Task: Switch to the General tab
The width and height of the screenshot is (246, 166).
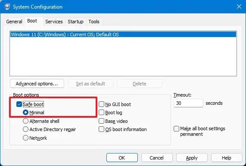Action: (x=14, y=22)
